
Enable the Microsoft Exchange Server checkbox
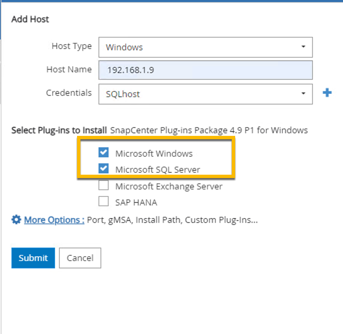104,185
